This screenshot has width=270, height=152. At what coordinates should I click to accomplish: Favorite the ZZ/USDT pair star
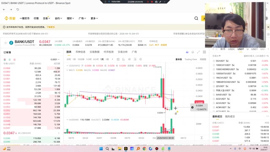coord(214,86)
